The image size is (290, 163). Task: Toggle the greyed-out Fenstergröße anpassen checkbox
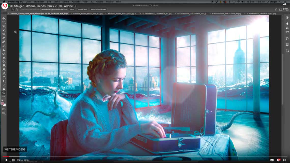click(x=21, y=9)
